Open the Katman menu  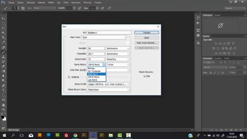(x=42, y=3)
